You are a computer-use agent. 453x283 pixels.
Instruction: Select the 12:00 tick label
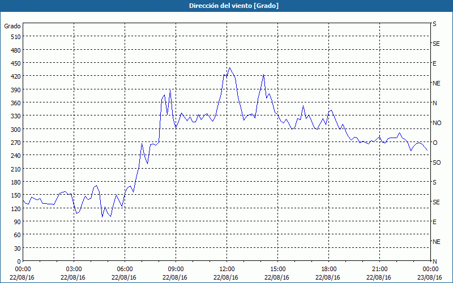tap(227, 269)
